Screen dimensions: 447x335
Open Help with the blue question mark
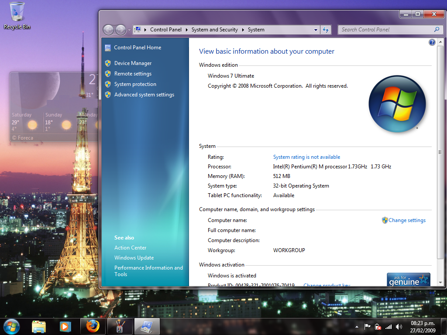tap(432, 42)
